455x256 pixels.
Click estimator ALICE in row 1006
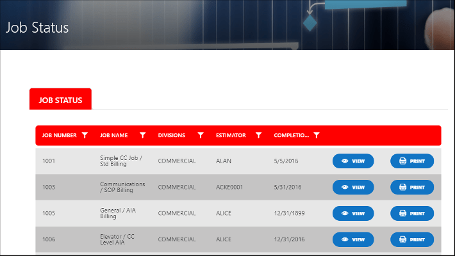(224, 239)
